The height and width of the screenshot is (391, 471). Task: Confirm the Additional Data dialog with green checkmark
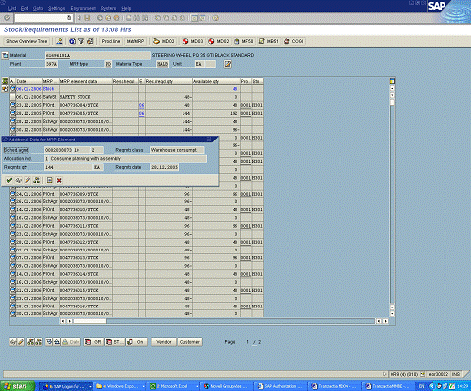pos(9,180)
